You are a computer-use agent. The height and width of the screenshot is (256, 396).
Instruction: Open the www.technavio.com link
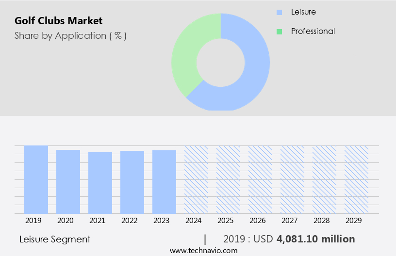tap(203, 251)
